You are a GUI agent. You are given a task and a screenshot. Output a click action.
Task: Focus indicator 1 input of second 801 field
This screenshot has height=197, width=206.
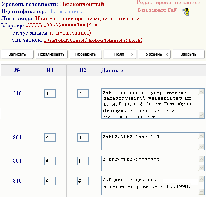[50, 161]
